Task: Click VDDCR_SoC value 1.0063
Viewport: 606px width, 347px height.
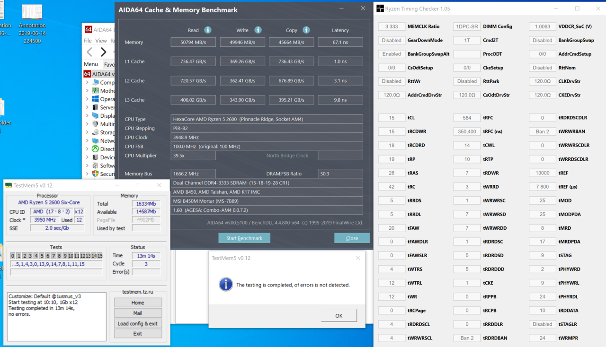Action: click(542, 26)
